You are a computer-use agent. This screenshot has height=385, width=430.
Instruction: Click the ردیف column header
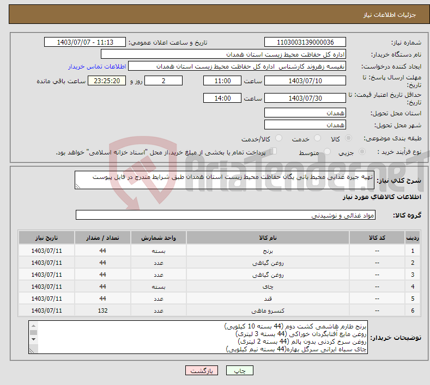tap(413, 238)
